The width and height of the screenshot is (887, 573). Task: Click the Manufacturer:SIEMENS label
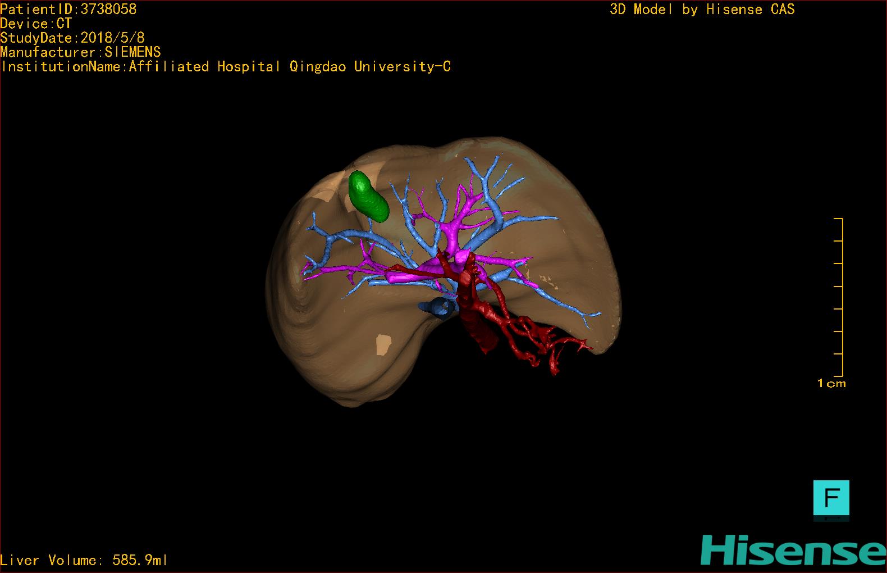click(x=80, y=52)
